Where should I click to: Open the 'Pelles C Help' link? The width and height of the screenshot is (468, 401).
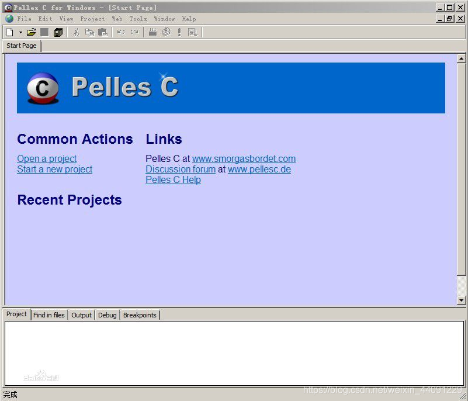(x=173, y=179)
